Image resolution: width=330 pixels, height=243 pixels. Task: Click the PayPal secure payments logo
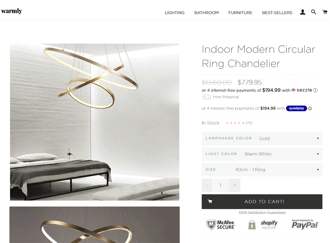pyautogui.click(x=305, y=224)
